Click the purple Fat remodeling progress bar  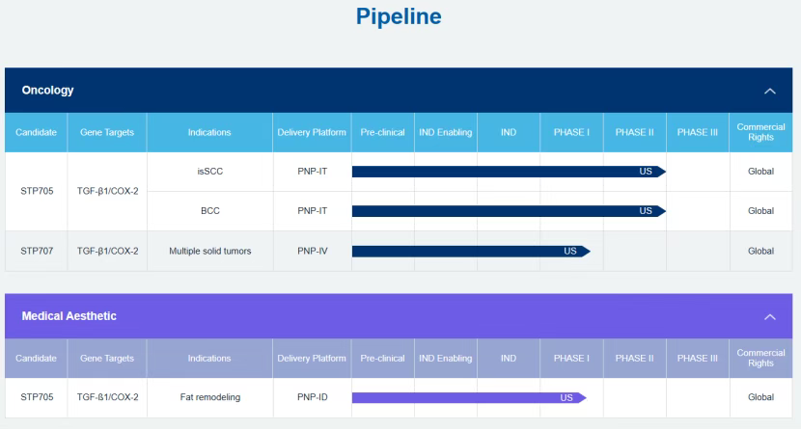tap(468, 397)
